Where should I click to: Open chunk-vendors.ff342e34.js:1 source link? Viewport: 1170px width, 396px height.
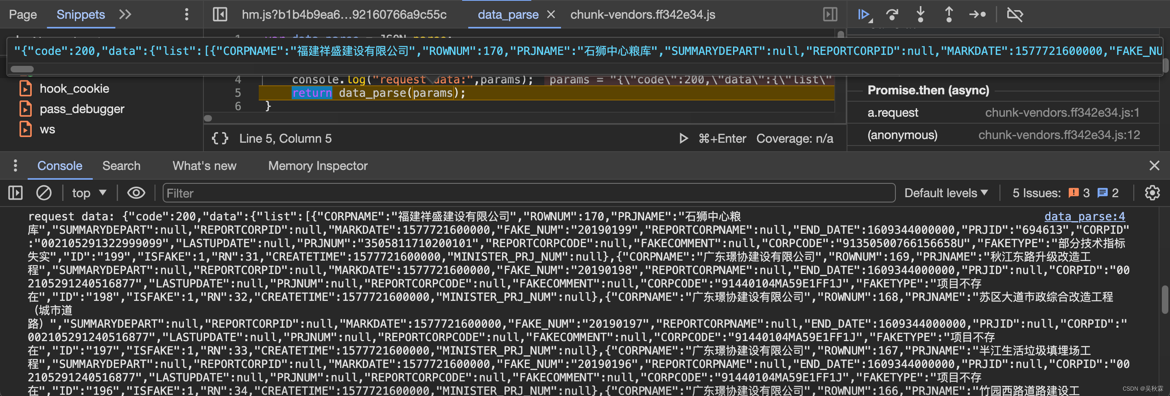(x=1062, y=113)
